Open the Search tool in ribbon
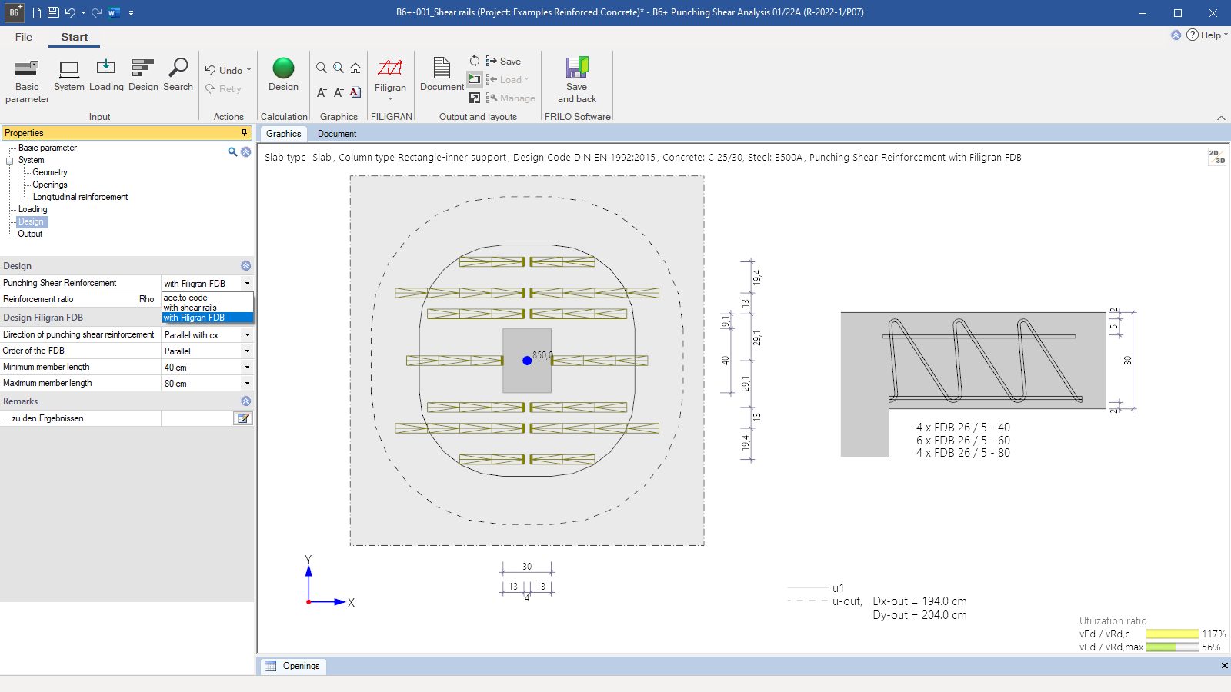 178,75
